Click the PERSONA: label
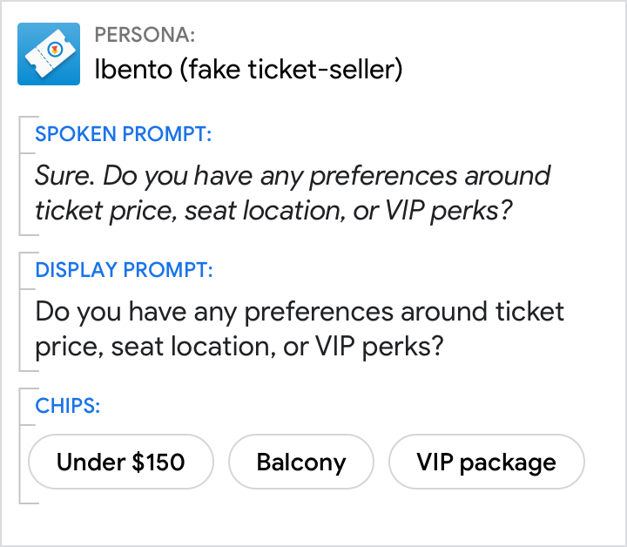The width and height of the screenshot is (627, 547). pos(144,35)
